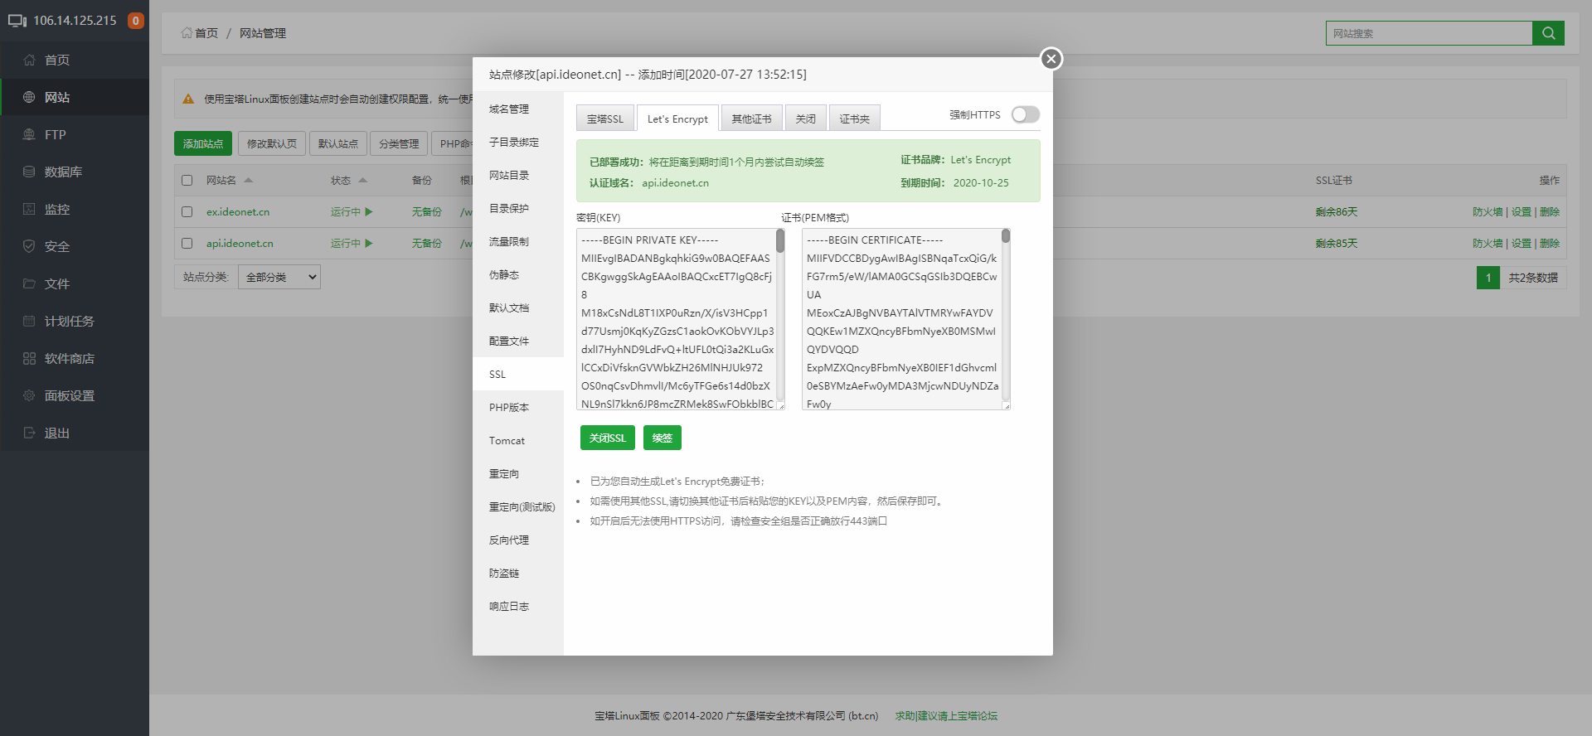Viewport: 1592px width, 736px height.
Task: Click the calendar icon for 计划任务
Action: tap(29, 321)
